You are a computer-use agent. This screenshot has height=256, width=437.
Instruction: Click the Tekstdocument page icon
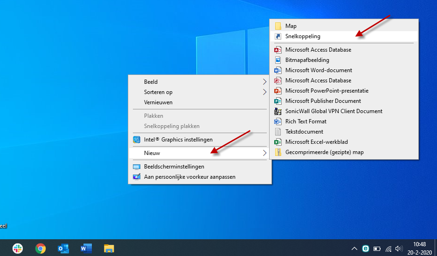(x=278, y=132)
